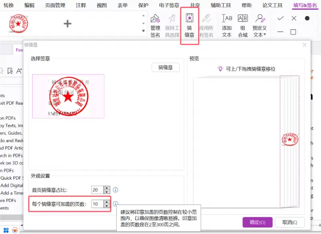Open the 预定义文本 dropdown
The width and height of the screenshot is (321, 234).
pyautogui.click(x=260, y=25)
